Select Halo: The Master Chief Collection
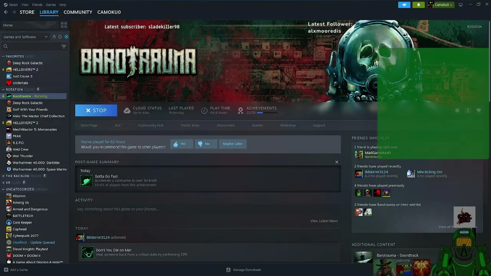This screenshot has width=491, height=276. (38, 116)
